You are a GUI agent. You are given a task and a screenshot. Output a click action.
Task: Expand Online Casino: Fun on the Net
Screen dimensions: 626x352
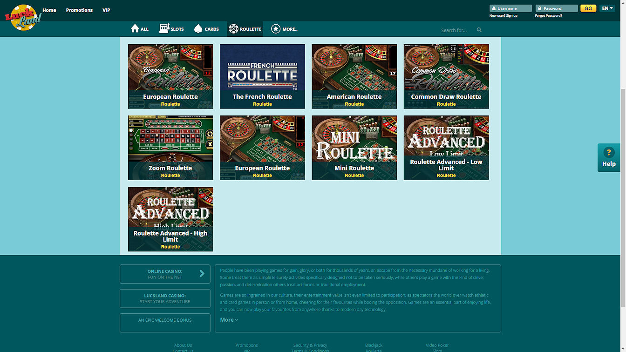tap(165, 274)
